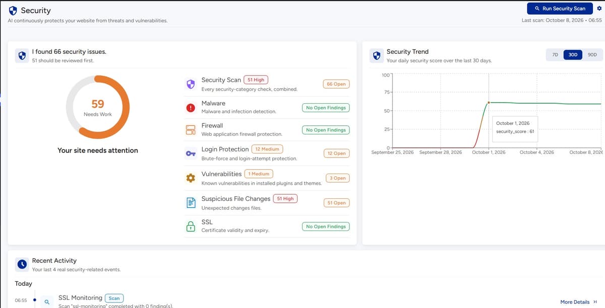Screen dimensions: 605x308
Task: Click SSL No Open Findings badge
Action: coord(326,226)
